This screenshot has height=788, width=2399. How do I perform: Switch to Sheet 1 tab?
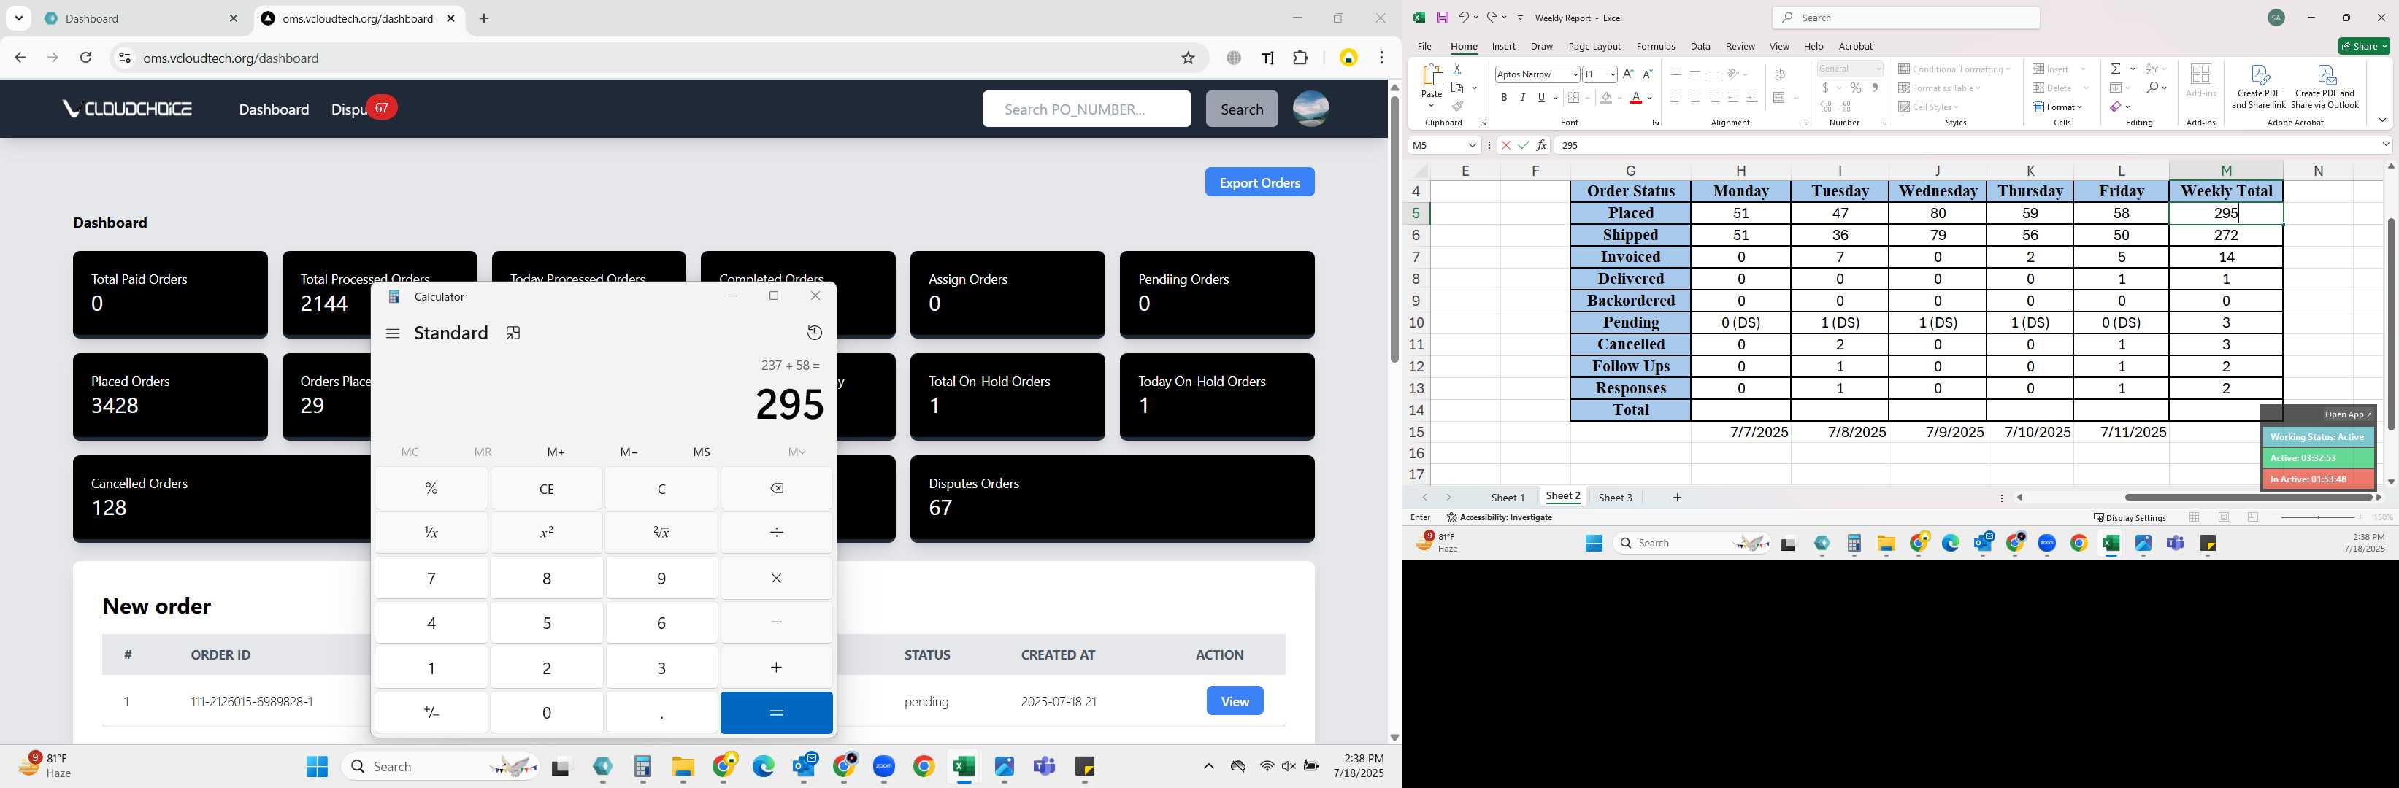pos(1507,498)
